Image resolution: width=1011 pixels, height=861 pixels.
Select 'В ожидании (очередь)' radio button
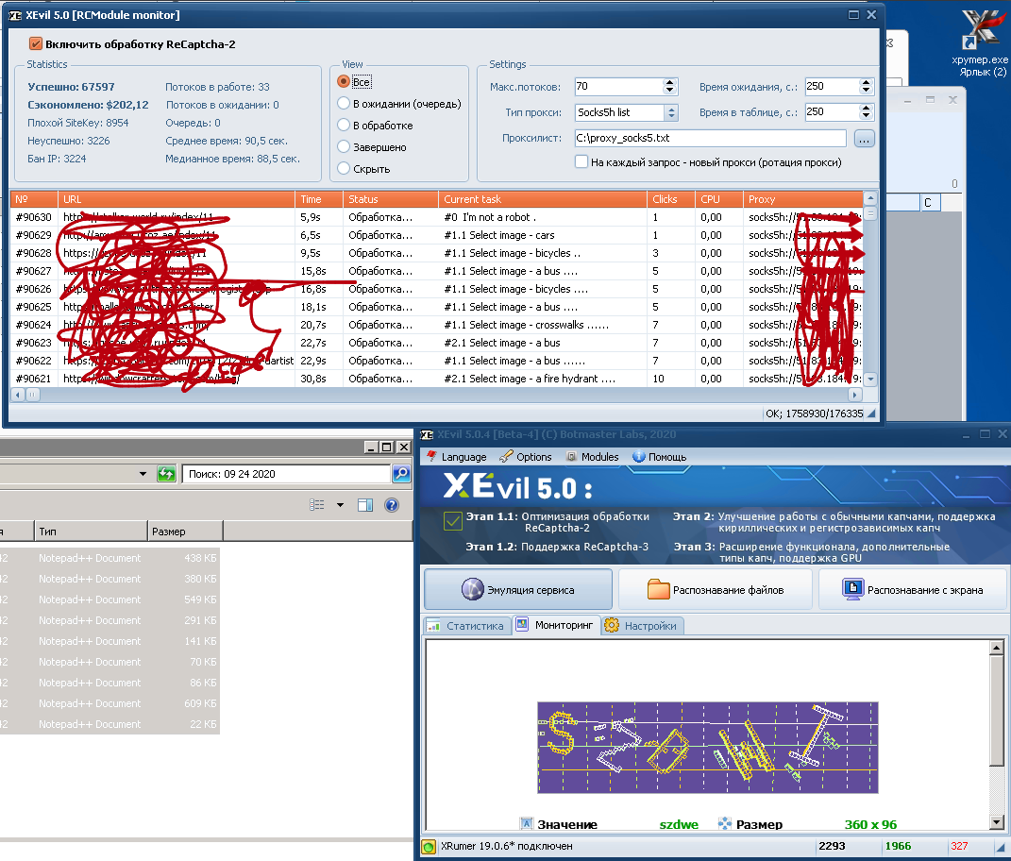point(344,104)
